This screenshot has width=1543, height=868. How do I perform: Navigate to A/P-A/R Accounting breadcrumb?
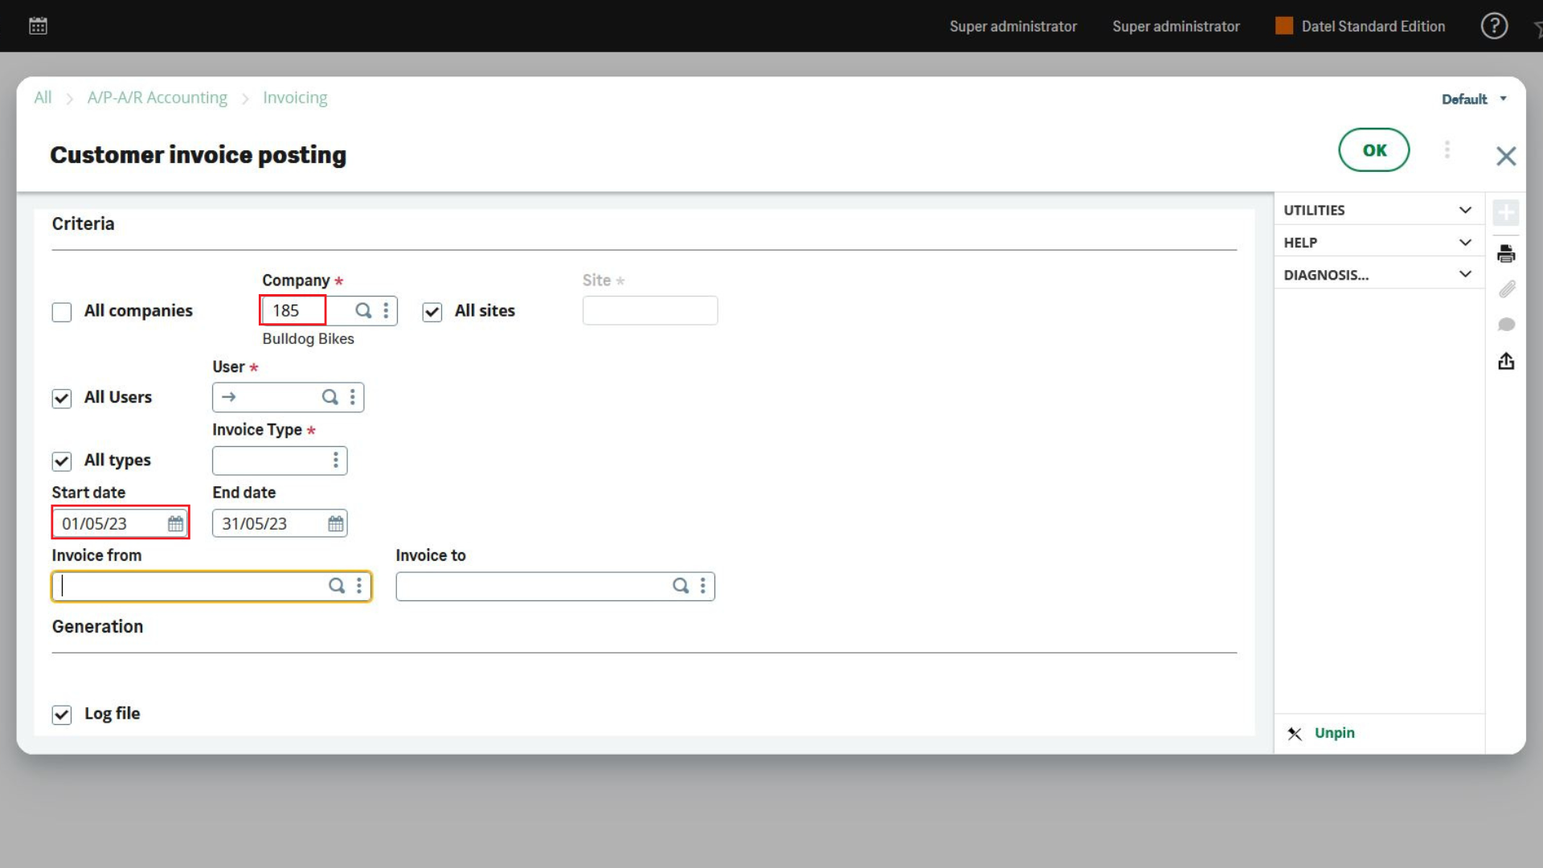click(x=157, y=97)
